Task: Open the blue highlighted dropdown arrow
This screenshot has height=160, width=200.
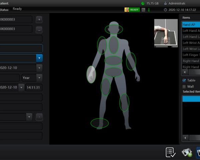Action: [39, 58]
